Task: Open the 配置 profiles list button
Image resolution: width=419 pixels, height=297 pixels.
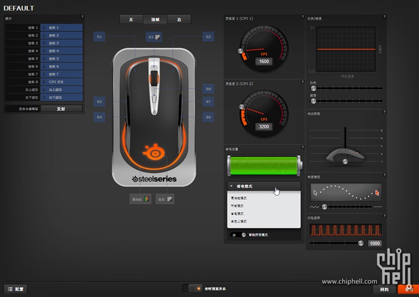Action: [16, 289]
